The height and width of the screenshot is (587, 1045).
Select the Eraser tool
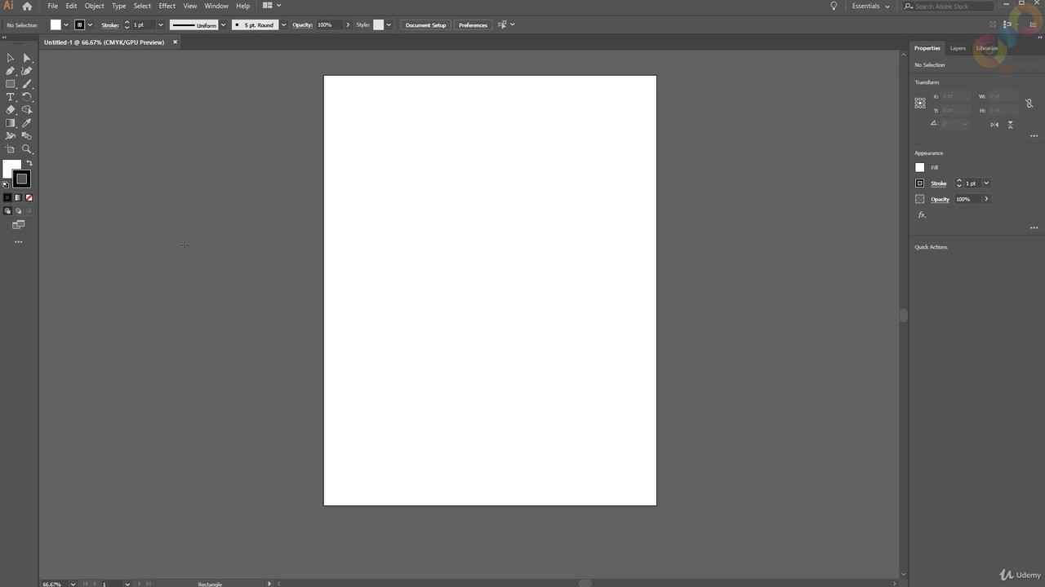click(x=11, y=110)
